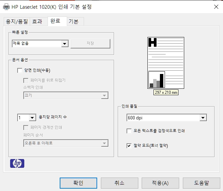Click the 취소 button

coord(119,183)
